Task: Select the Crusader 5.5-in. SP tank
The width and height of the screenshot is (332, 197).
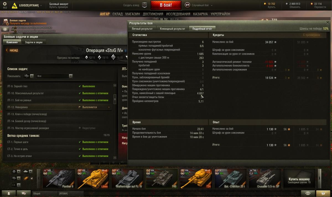Action: pos(265,179)
